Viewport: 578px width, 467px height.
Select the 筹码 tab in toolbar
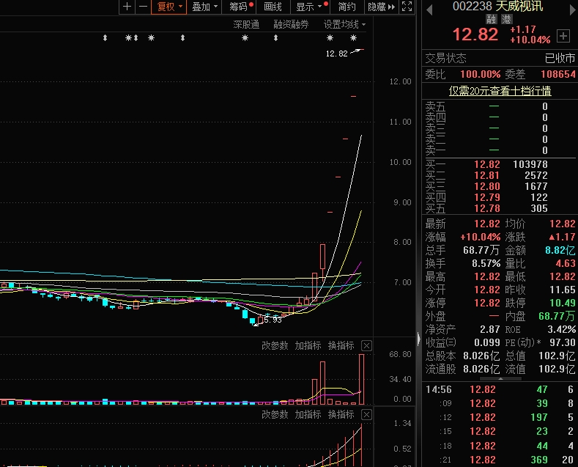click(239, 7)
